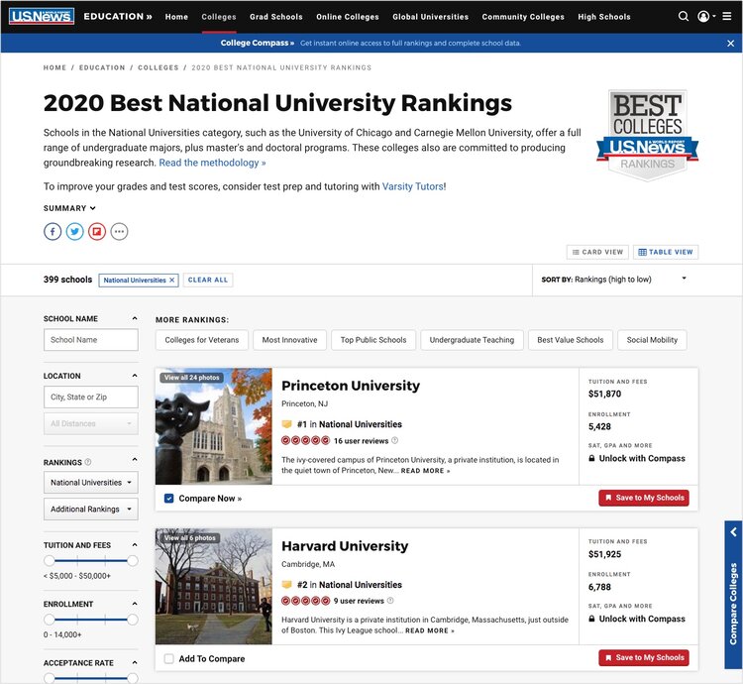Click Princeton's ranking badge icon
The width and height of the screenshot is (743, 684).
[286, 424]
